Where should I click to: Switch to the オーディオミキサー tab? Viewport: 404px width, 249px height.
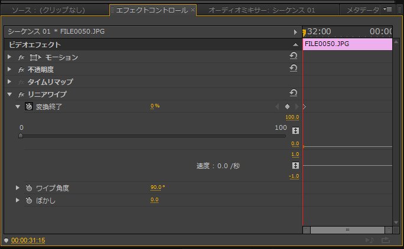(x=262, y=11)
